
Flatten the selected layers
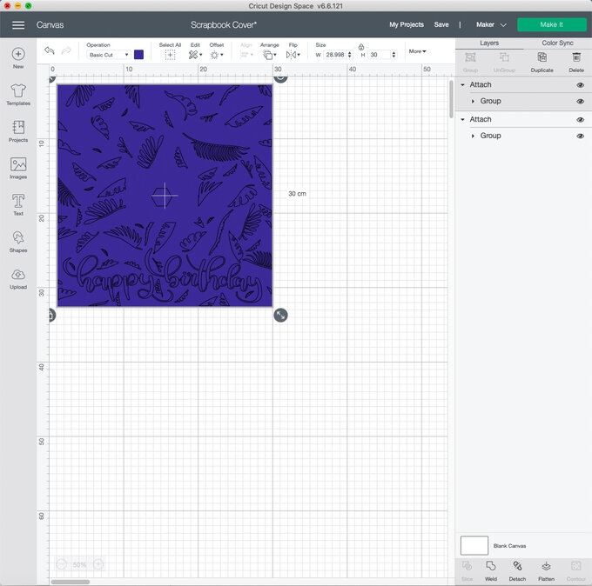tap(546, 570)
